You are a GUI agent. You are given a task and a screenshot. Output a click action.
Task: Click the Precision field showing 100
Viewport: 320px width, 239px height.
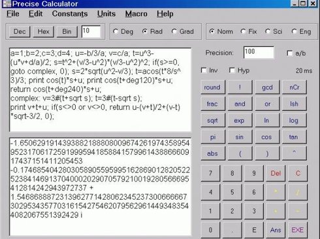coord(259,52)
